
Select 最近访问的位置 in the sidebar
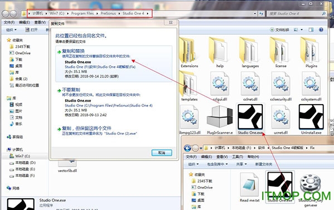click(x=24, y=85)
